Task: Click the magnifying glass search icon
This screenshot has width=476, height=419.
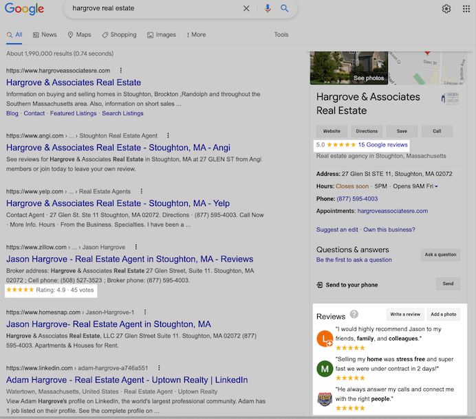Action: pos(285,8)
